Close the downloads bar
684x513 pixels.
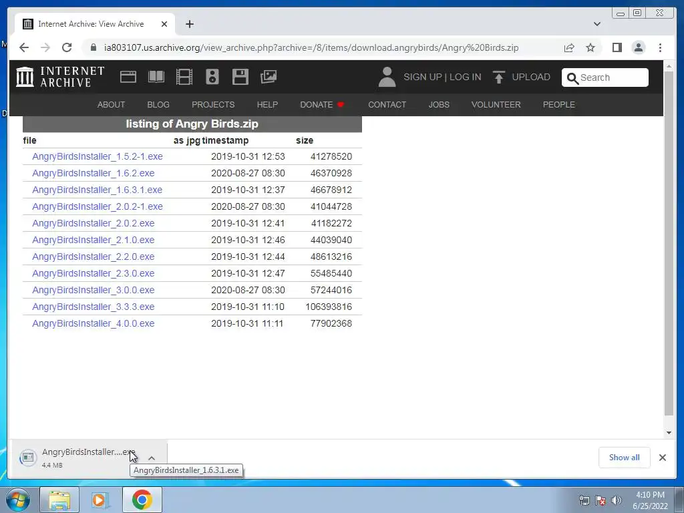click(663, 458)
